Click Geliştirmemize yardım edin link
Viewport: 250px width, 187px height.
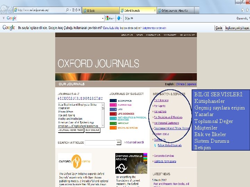pyautogui.click(x=154, y=28)
